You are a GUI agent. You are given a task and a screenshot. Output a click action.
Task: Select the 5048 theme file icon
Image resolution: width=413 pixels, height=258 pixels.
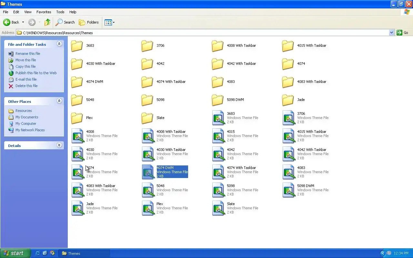[x=148, y=190]
